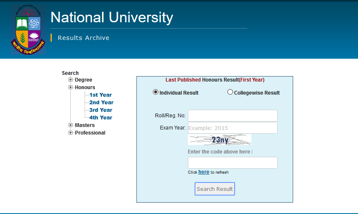Image resolution: width=358 pixels, height=214 pixels.
Task: Open the 2nd Year Honours results
Action: pos(101,103)
